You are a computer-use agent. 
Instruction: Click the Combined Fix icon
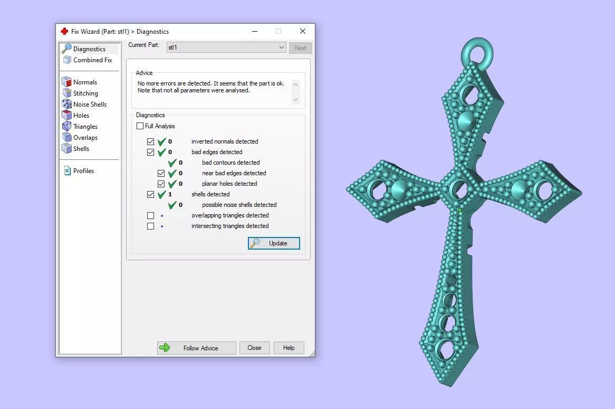point(67,60)
